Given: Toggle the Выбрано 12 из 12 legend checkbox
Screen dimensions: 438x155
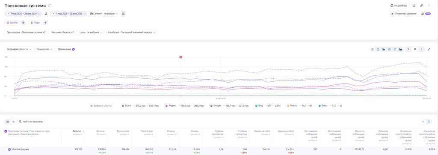Looking at the screenshot, I should click(92, 106).
